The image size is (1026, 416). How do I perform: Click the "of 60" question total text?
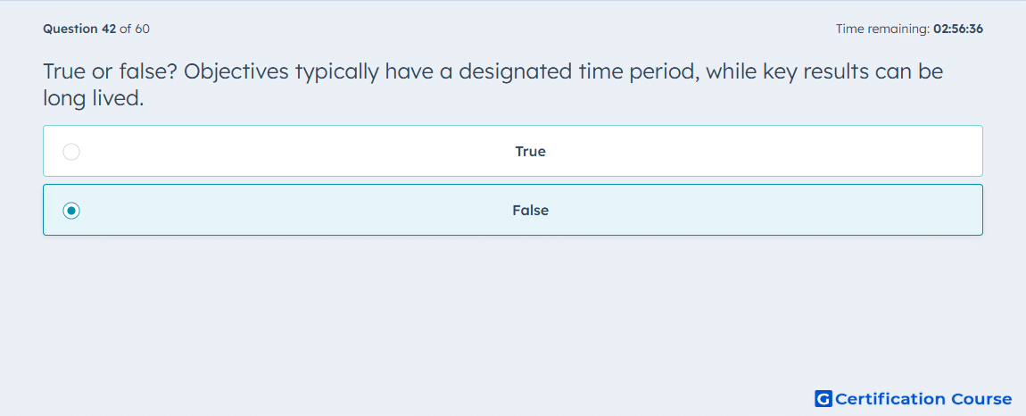coord(134,29)
